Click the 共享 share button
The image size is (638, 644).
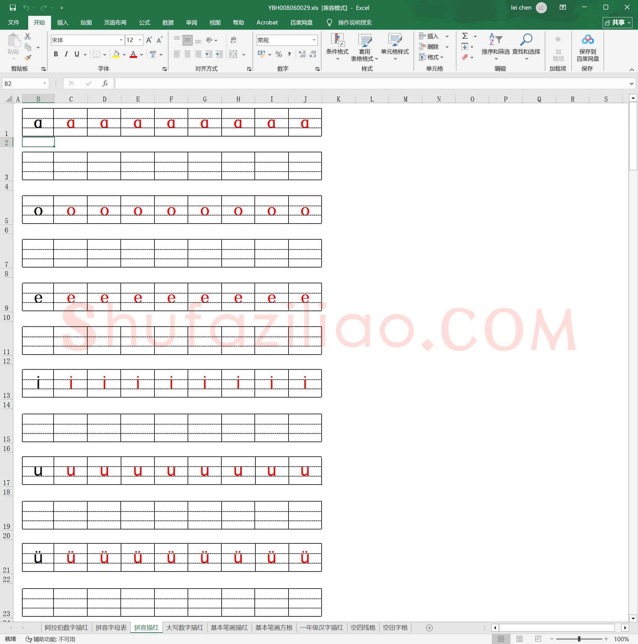tap(618, 22)
